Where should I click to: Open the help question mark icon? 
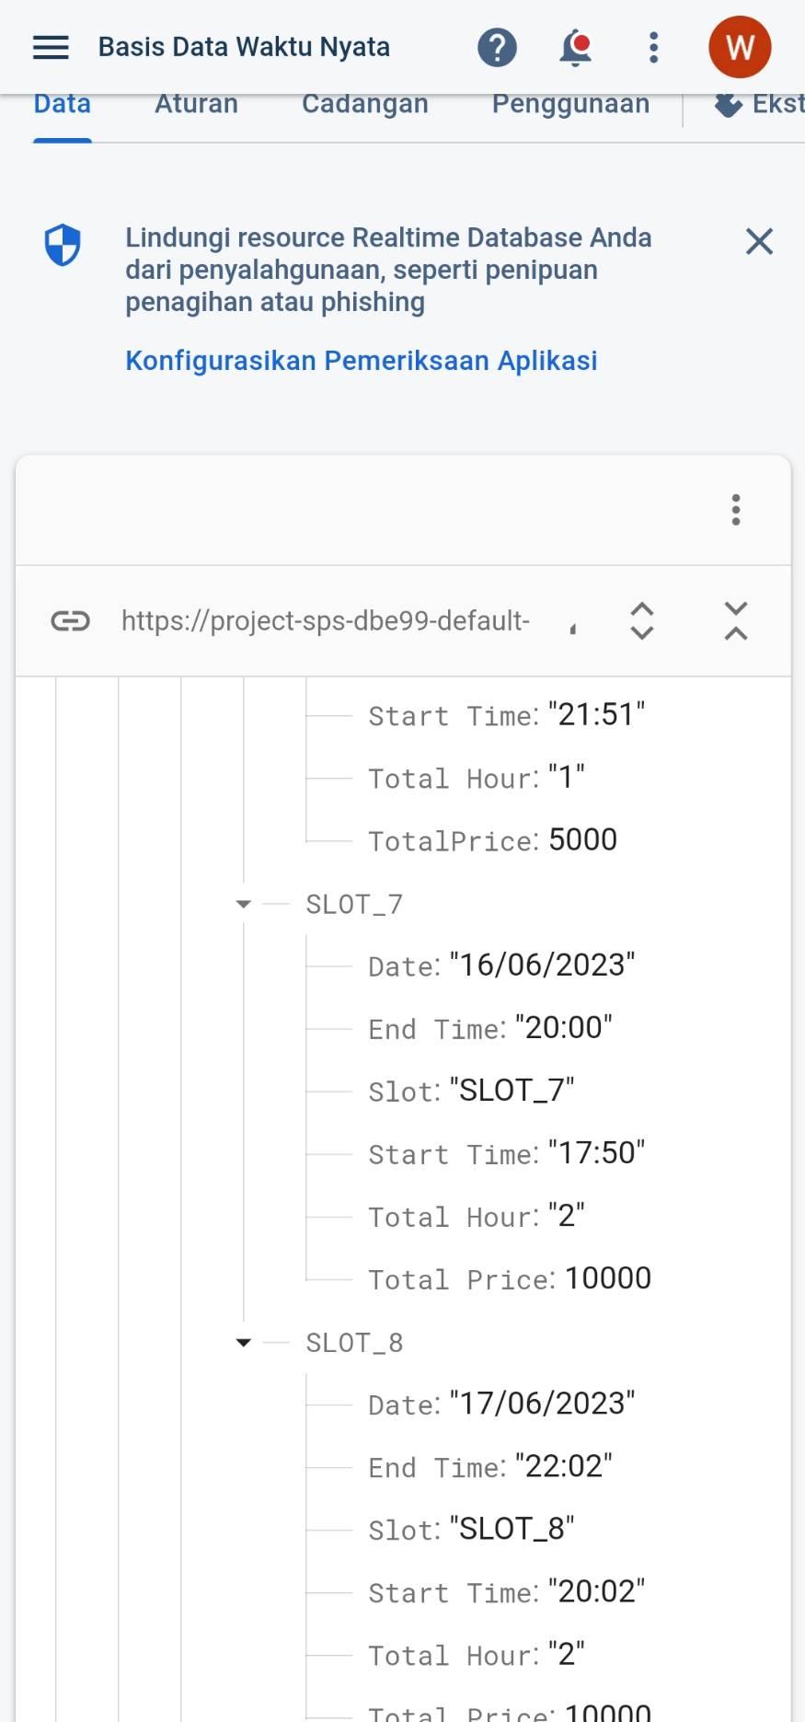[497, 47]
